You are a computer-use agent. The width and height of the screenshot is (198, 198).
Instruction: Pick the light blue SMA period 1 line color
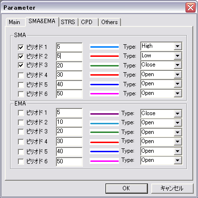pos(105,47)
